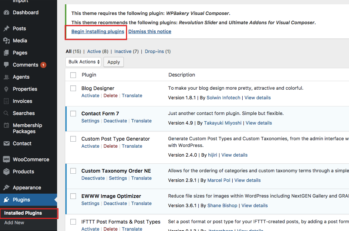Delete the Blog Designer plugin

click(x=110, y=95)
